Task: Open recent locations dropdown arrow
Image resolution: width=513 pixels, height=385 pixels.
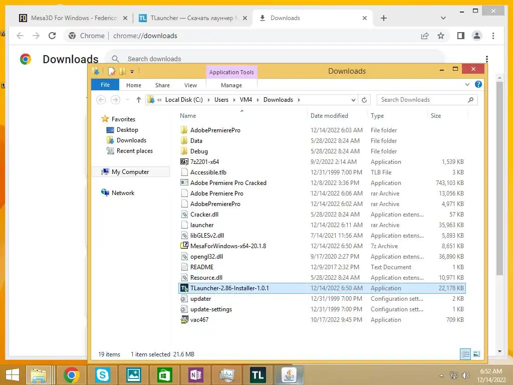Action: click(x=128, y=100)
